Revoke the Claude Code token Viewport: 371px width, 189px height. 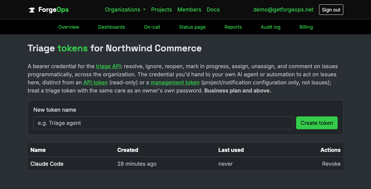point(331,164)
